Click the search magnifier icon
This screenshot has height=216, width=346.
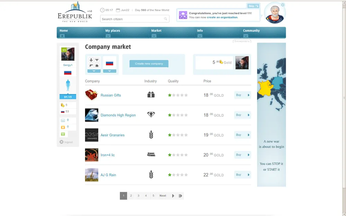[165, 19]
